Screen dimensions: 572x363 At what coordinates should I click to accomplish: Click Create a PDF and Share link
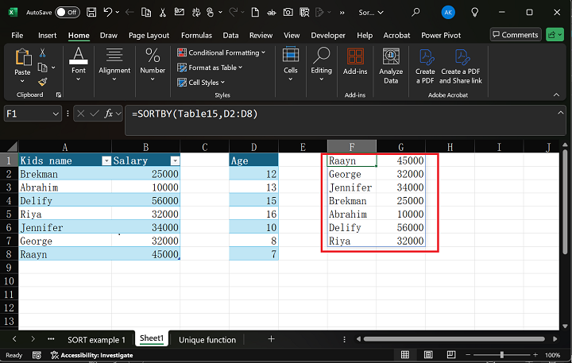(461, 65)
